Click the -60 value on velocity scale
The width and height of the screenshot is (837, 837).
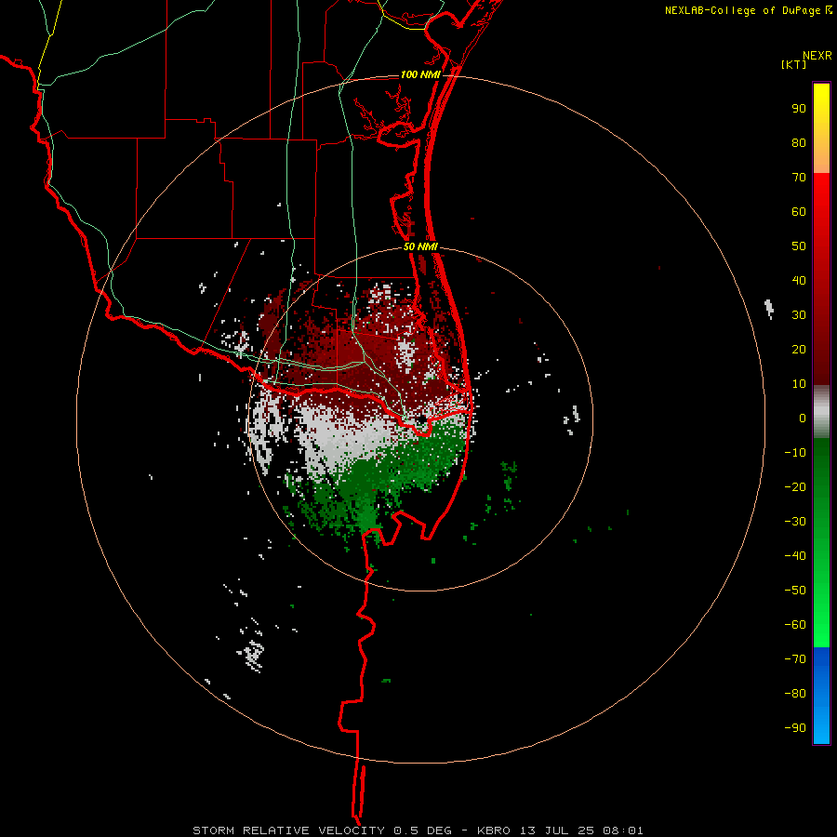pos(795,625)
